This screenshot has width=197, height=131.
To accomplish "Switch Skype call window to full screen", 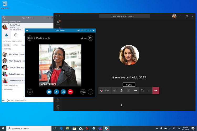I will click(x=82, y=31).
